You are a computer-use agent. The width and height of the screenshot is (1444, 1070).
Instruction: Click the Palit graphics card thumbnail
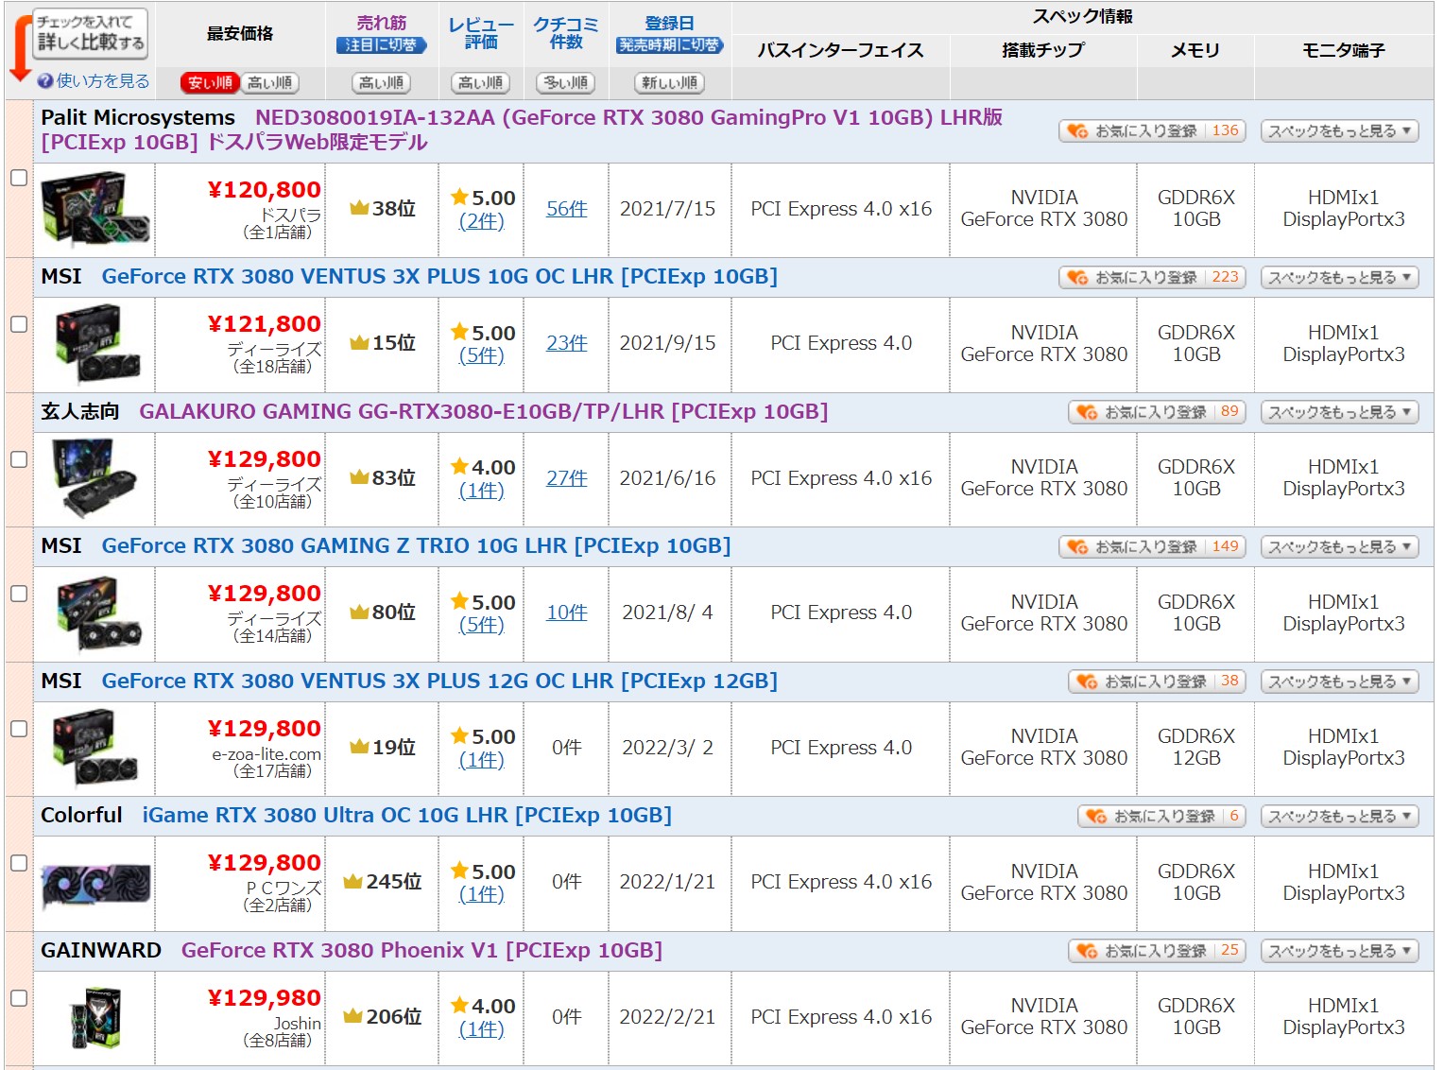point(95,210)
